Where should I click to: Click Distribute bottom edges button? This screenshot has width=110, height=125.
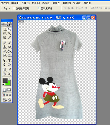coord(100,8)
